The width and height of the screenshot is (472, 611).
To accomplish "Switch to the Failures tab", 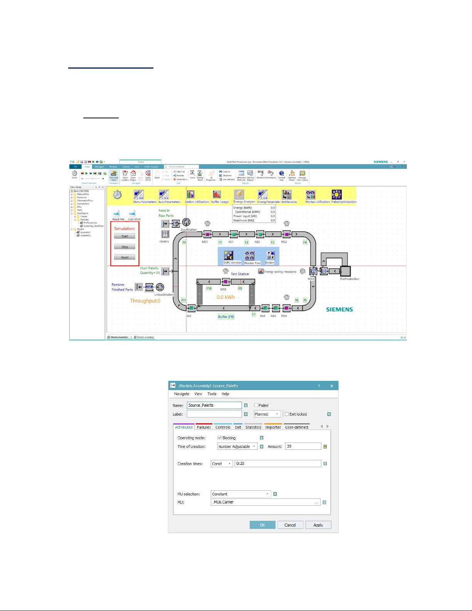I will coord(203,427).
